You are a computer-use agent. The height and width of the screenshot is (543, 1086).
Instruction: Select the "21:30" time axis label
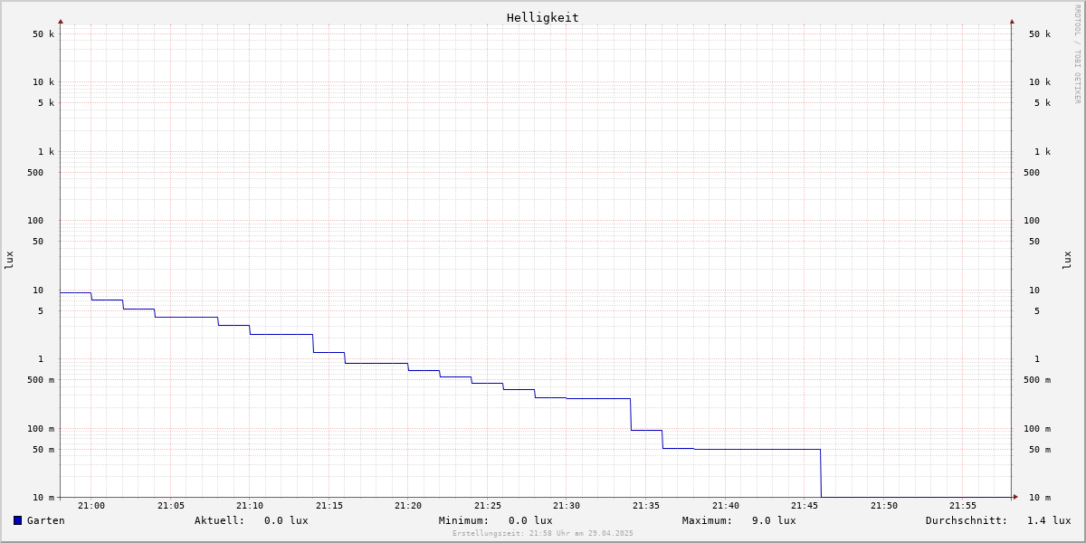coord(567,506)
